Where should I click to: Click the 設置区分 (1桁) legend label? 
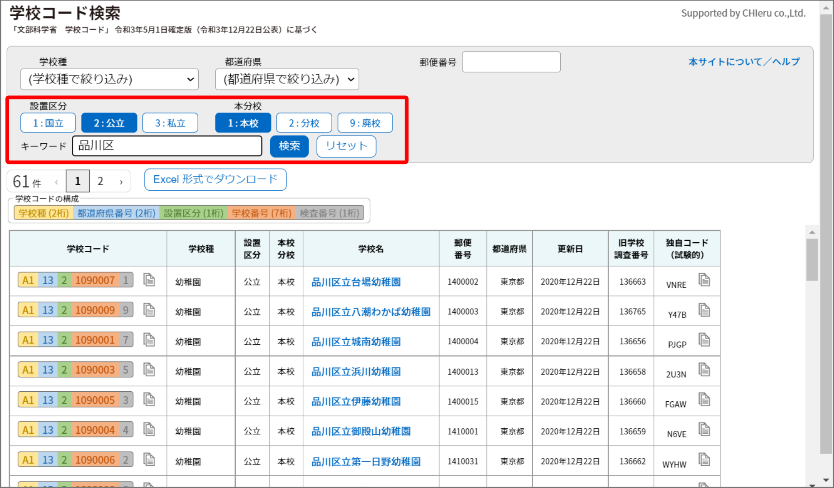(194, 213)
